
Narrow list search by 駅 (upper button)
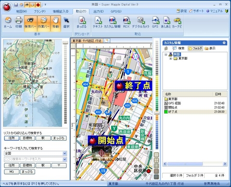click(43, 138)
